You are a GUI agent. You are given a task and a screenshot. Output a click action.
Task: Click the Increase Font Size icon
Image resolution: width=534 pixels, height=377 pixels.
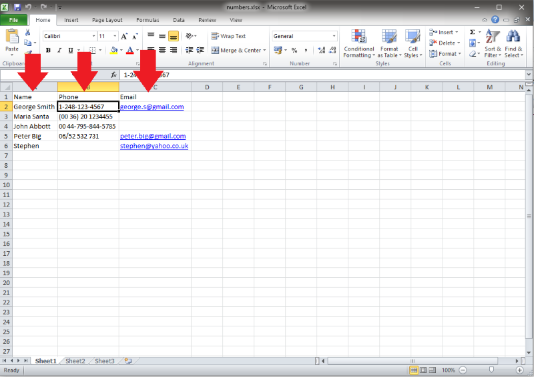pyautogui.click(x=124, y=36)
